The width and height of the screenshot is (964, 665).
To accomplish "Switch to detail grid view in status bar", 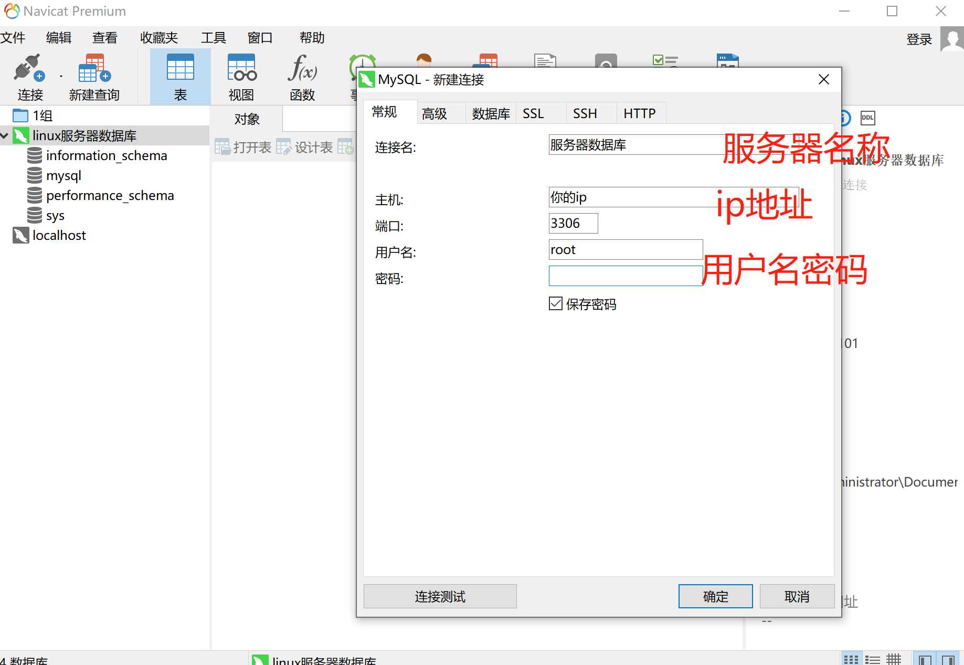I will pos(851,659).
